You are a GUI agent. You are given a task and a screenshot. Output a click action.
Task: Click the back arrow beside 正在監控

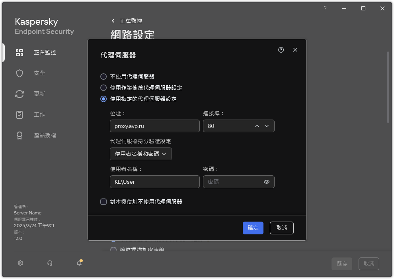(112, 21)
